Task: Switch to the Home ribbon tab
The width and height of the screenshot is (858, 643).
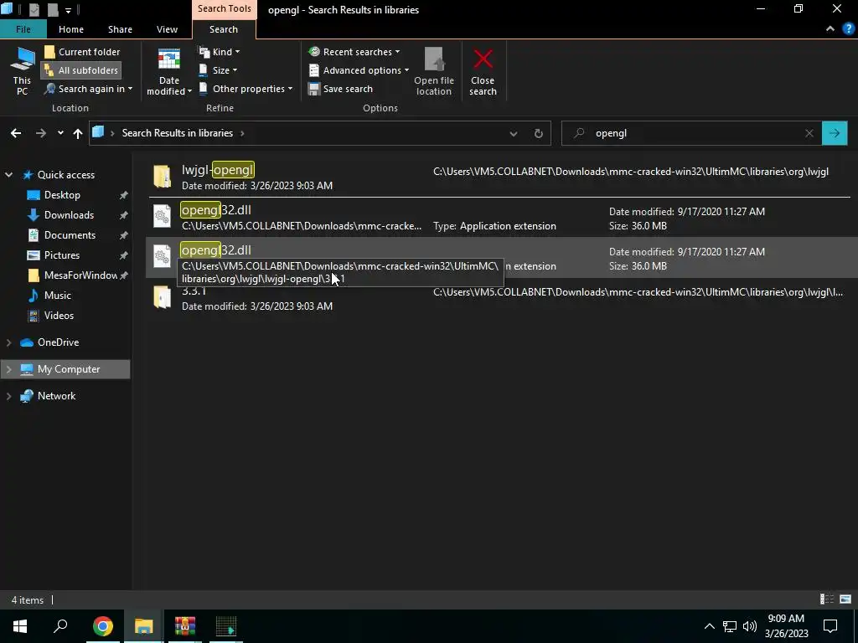Action: click(71, 29)
